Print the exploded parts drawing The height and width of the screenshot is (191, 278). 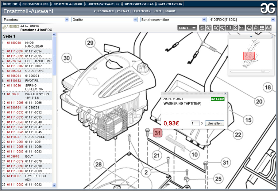click(249, 28)
